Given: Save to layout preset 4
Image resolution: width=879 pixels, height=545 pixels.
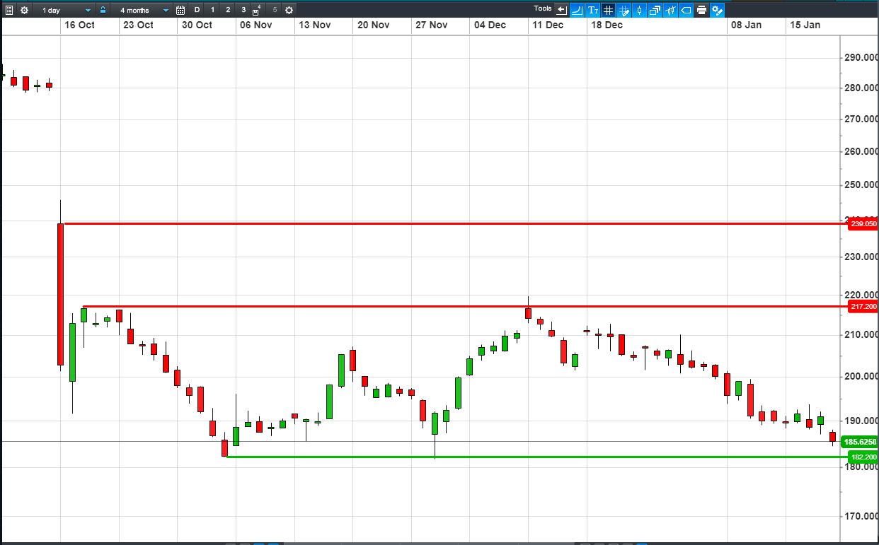Looking at the screenshot, I should 258,10.
